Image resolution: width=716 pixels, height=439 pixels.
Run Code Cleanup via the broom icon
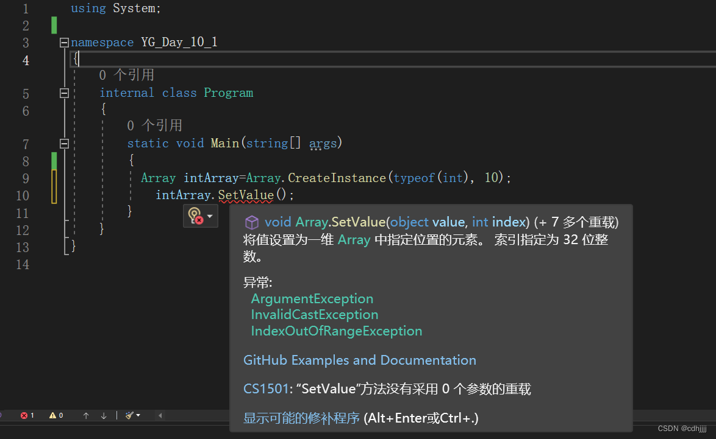click(x=129, y=415)
